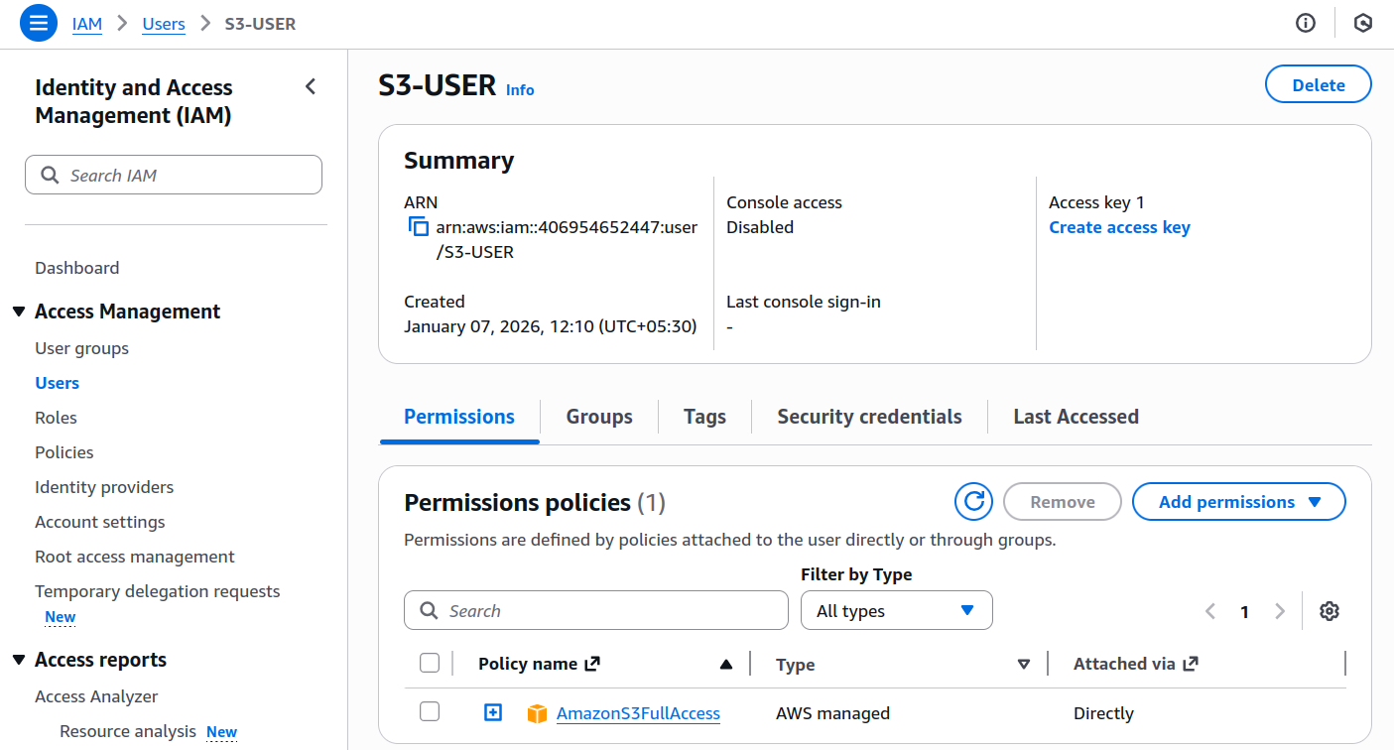Click the search magnifier in Search IAM box
Viewport: 1394px width, 750px height.
50,176
